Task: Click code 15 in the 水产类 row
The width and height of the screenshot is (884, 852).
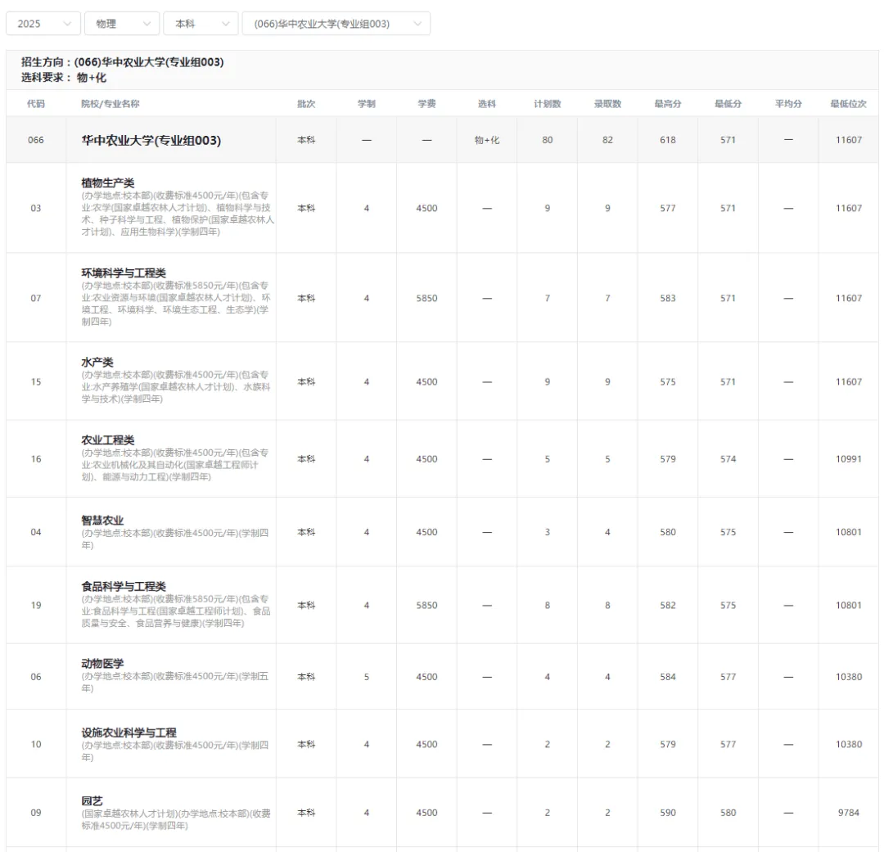Action: point(36,381)
